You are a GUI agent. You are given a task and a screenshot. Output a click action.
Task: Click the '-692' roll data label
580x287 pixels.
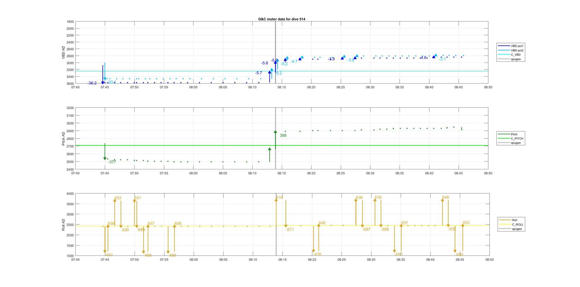tap(452, 229)
